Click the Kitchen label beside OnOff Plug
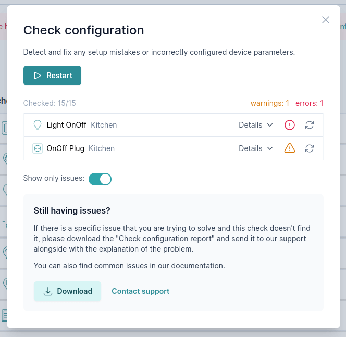The image size is (346, 337). (102, 148)
